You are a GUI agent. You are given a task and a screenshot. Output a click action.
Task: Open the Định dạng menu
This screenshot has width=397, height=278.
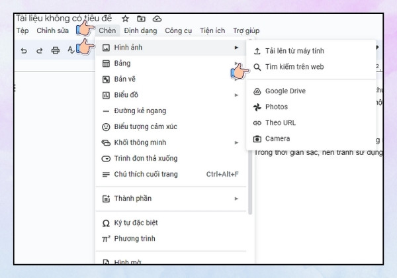tap(140, 31)
